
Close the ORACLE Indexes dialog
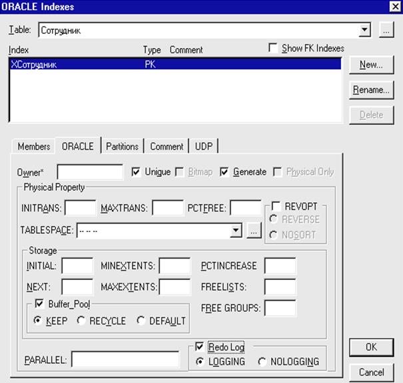pos(395,7)
